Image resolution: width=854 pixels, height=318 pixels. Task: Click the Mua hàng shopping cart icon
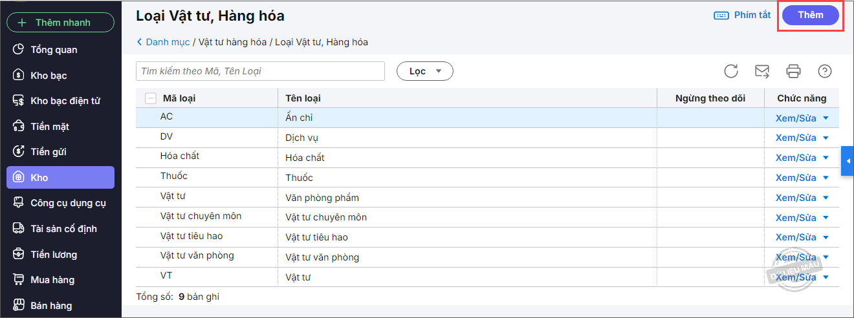pyautogui.click(x=19, y=280)
